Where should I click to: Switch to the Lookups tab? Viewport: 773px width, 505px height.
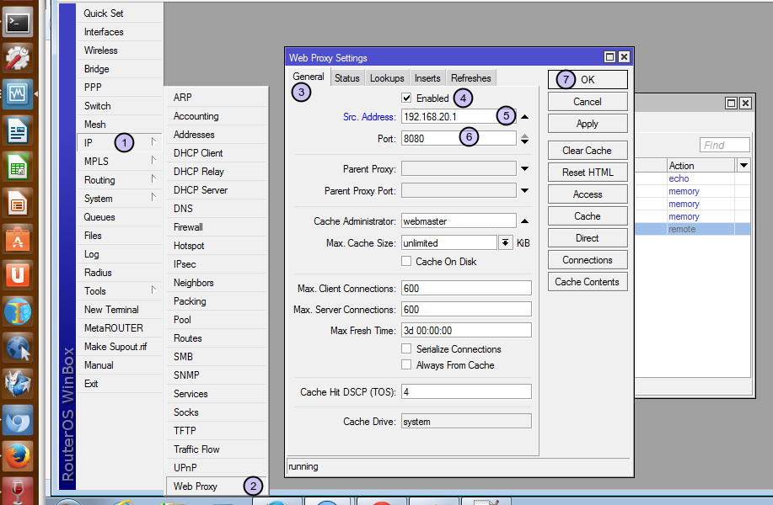(387, 78)
